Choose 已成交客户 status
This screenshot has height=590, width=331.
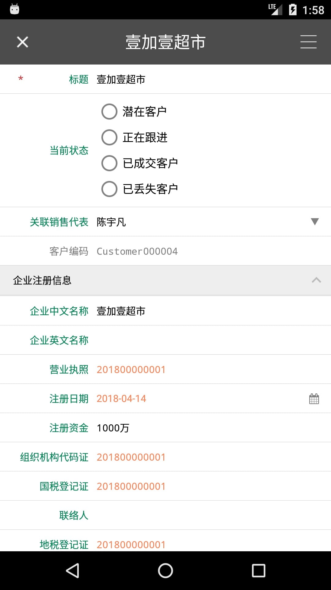click(109, 163)
